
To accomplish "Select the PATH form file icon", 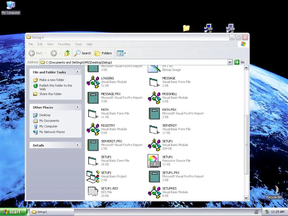I will point(93,114).
